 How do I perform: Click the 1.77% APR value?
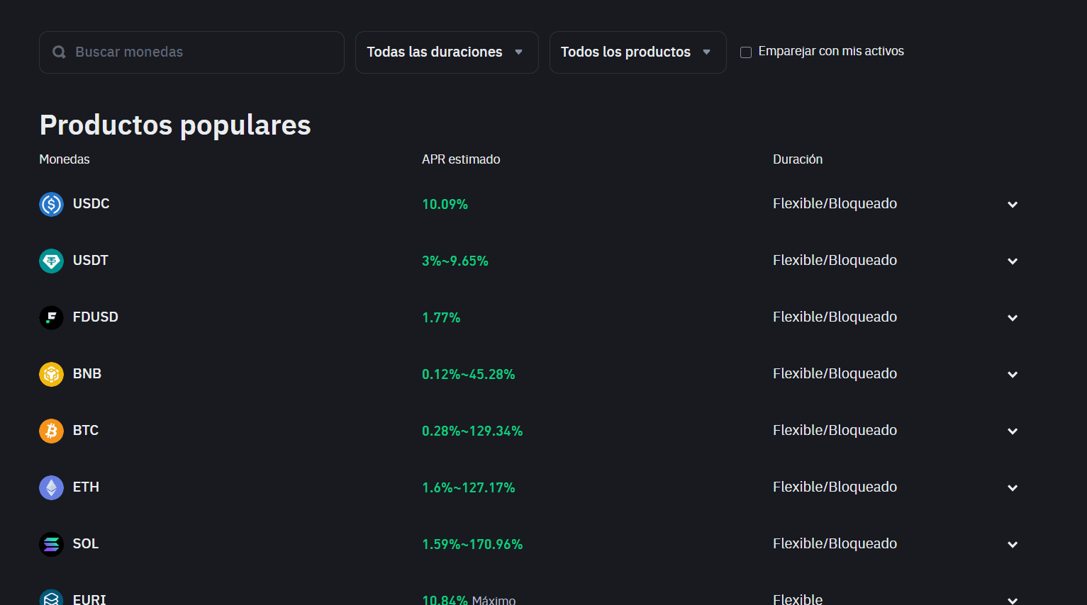click(441, 317)
